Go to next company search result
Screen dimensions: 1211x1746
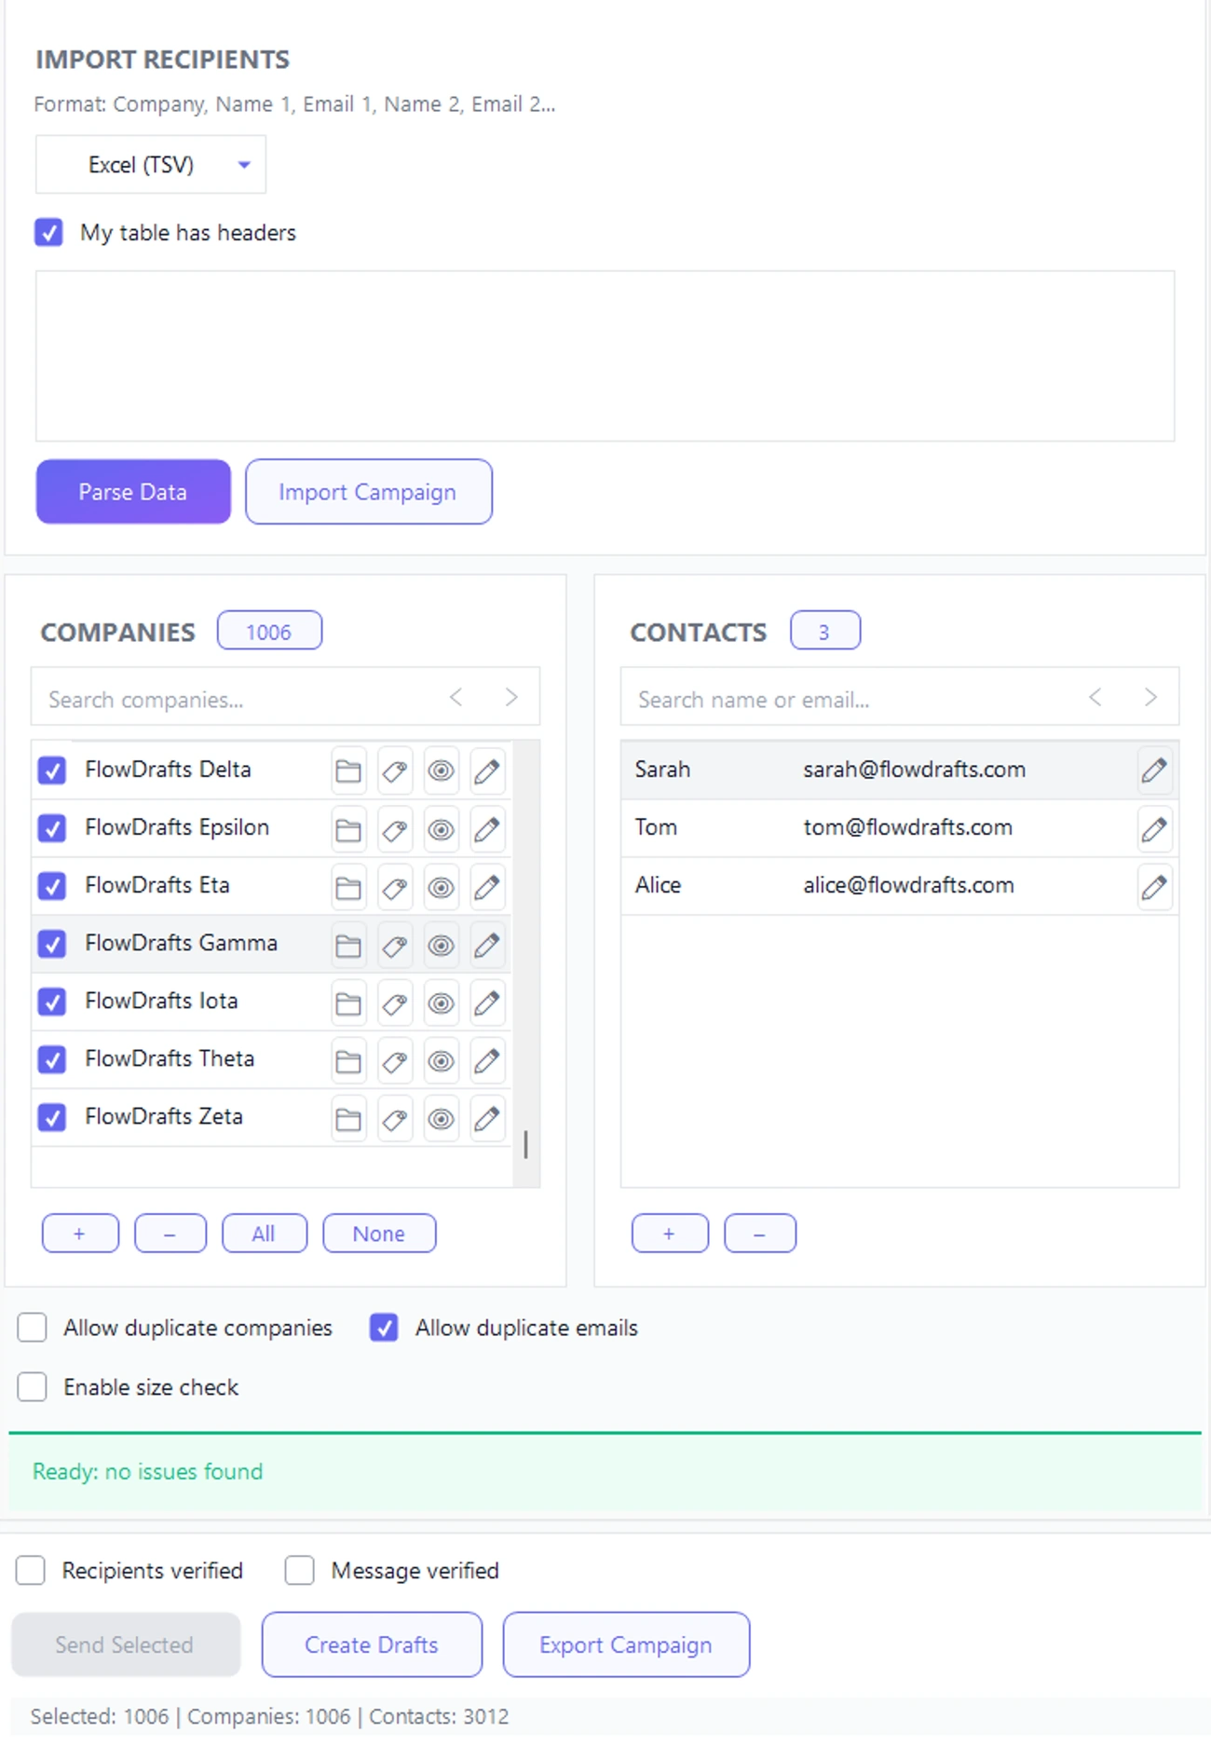(x=510, y=697)
